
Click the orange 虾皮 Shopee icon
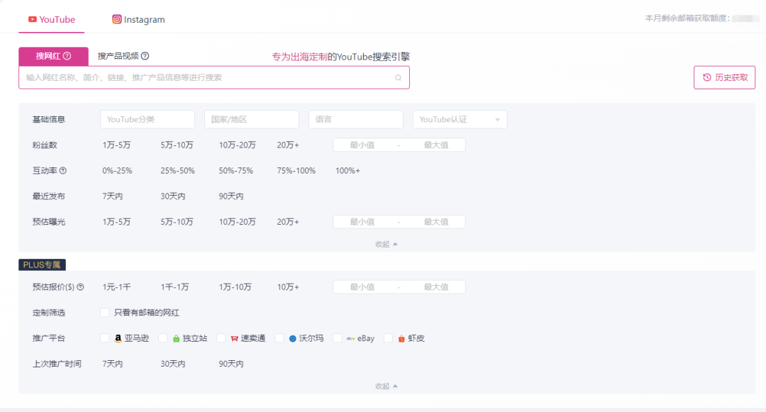pos(400,338)
